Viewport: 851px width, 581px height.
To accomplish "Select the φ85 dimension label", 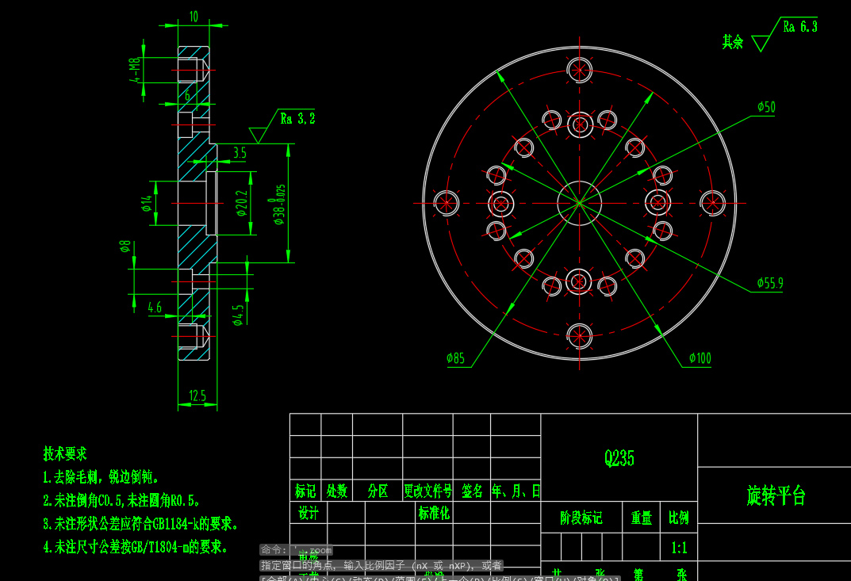I will tap(454, 357).
